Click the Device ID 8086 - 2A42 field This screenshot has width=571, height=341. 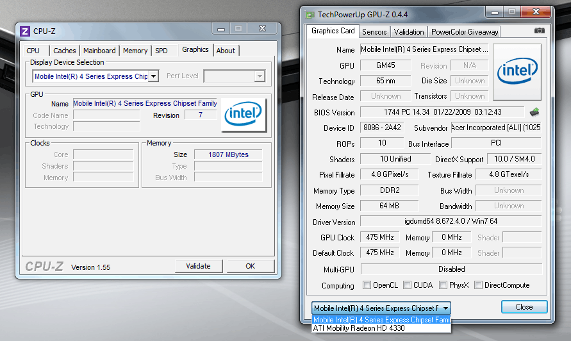tap(382, 128)
